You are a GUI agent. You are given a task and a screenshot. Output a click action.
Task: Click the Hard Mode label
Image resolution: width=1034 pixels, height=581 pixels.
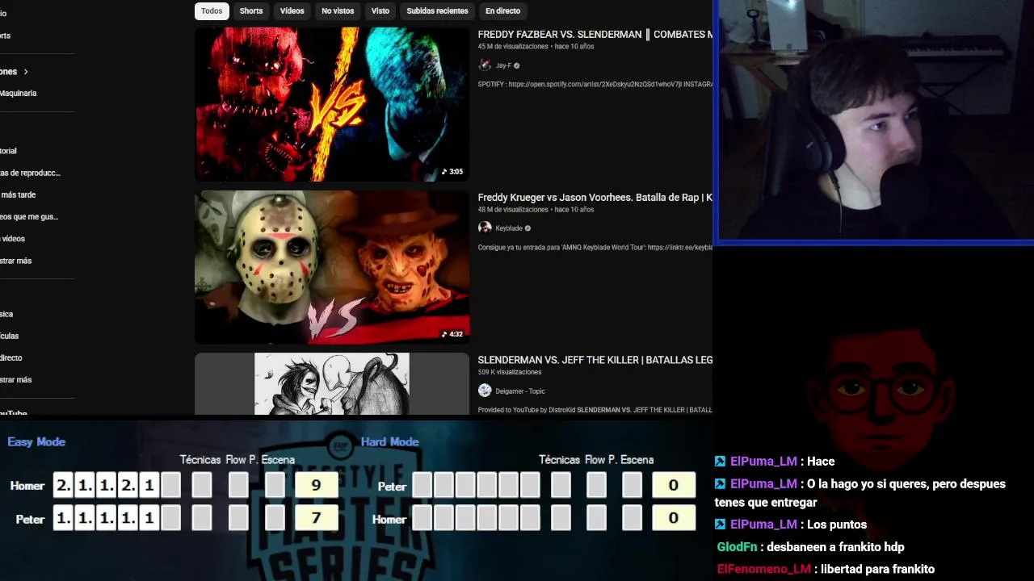[x=389, y=441]
